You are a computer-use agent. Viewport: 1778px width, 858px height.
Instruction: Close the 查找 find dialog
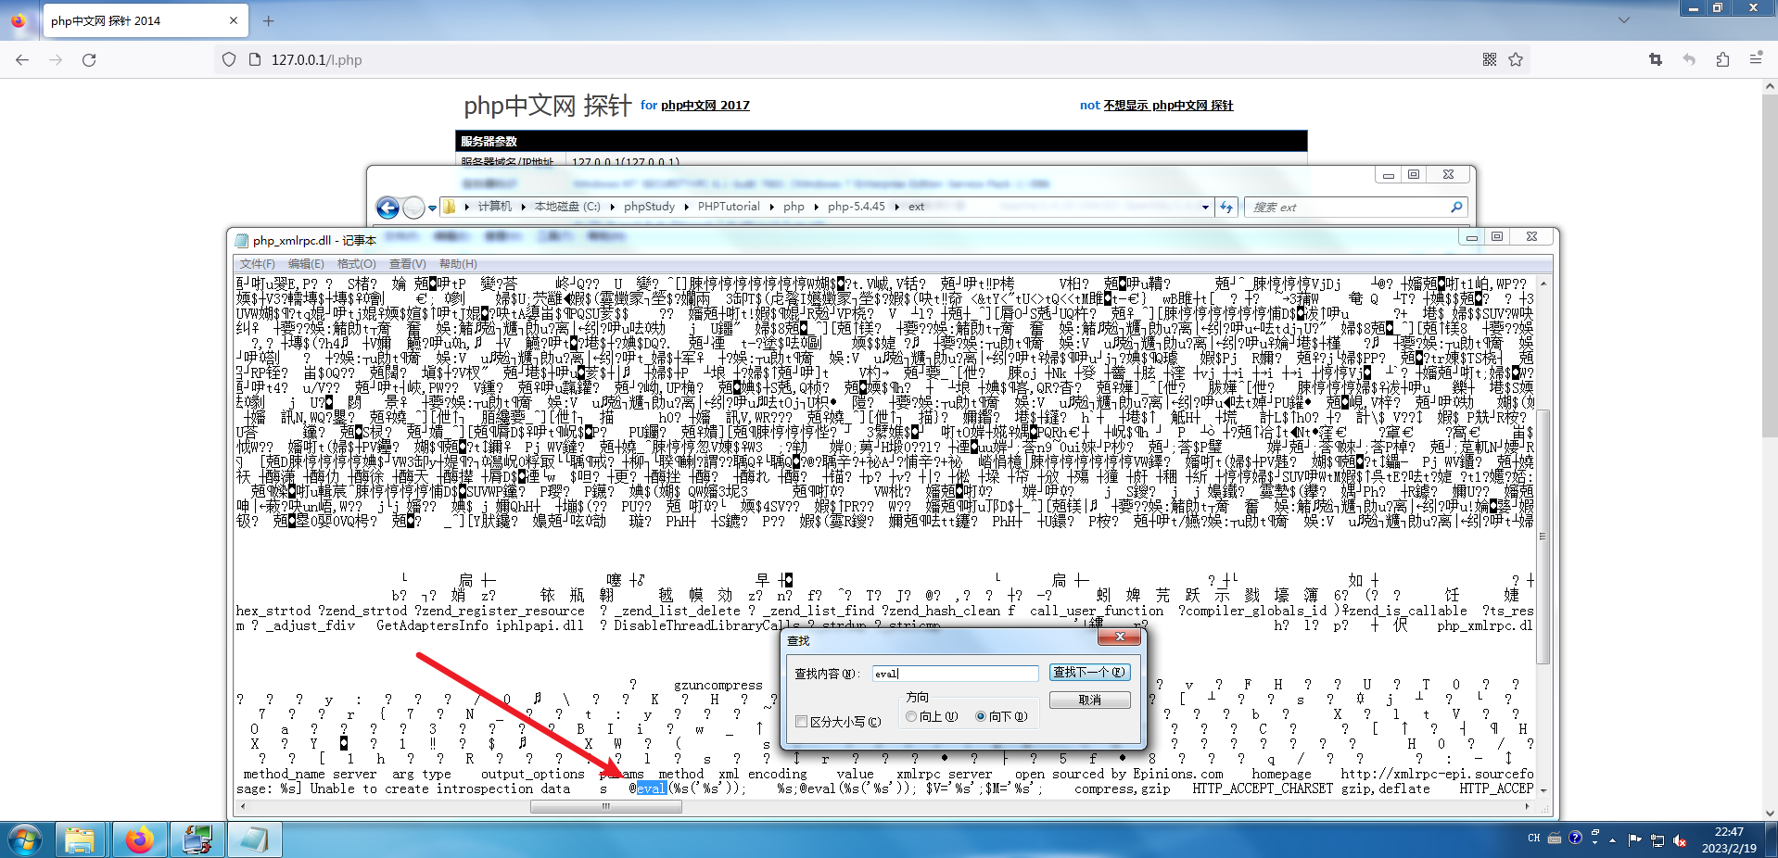[1120, 637]
